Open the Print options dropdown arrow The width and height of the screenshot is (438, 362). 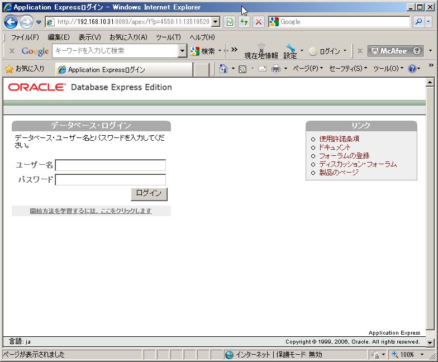tap(285, 69)
